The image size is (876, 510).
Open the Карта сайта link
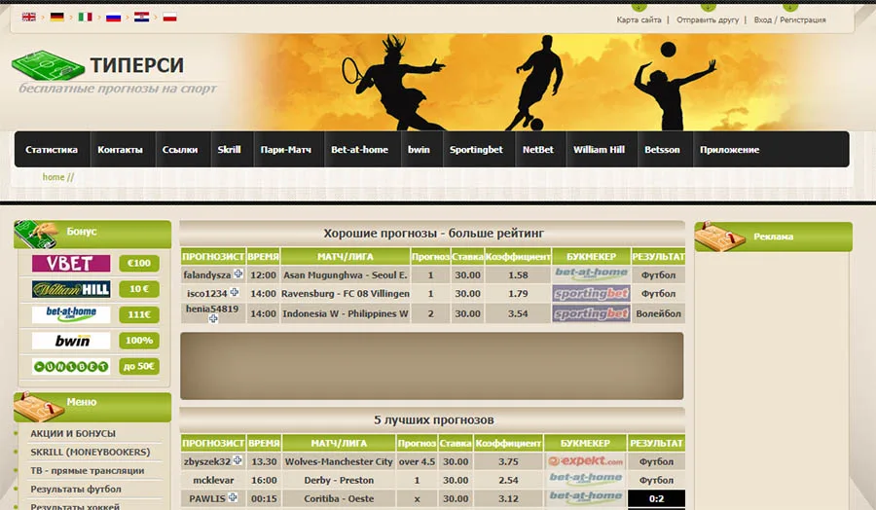(x=639, y=19)
